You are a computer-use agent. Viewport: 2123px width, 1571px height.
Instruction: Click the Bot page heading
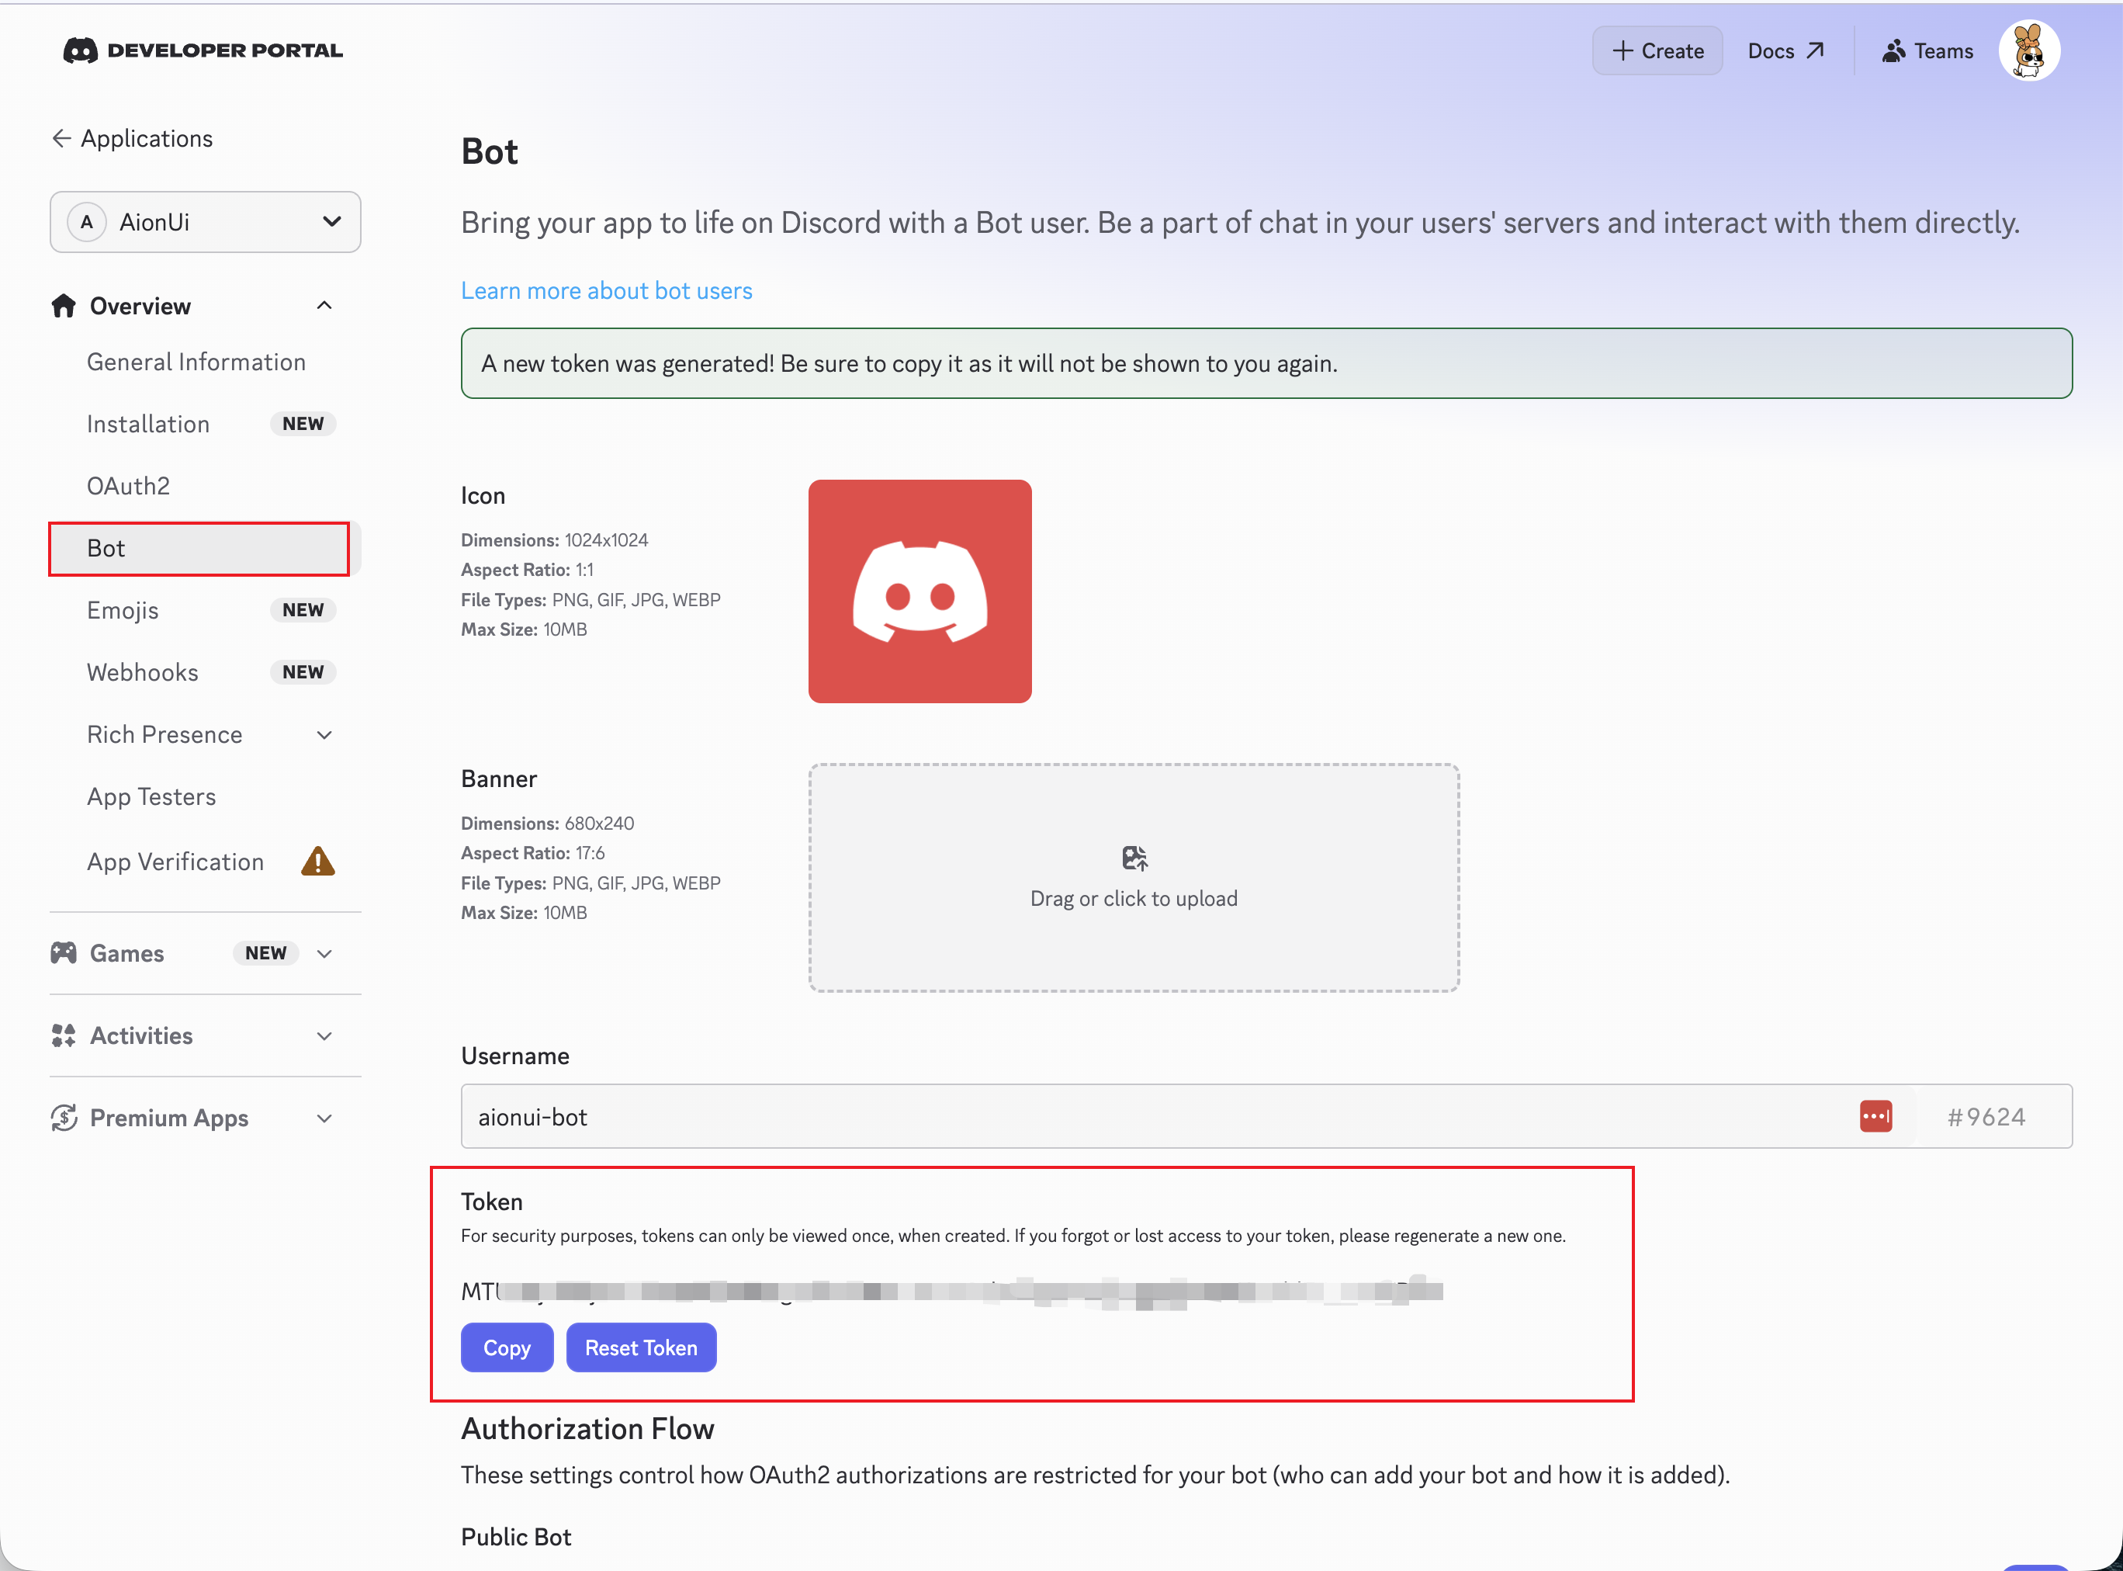pyautogui.click(x=490, y=151)
